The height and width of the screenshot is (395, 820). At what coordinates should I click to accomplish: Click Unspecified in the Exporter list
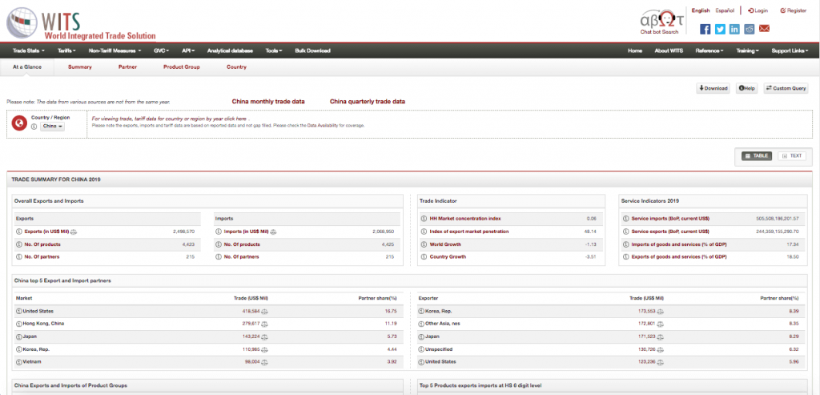point(439,349)
